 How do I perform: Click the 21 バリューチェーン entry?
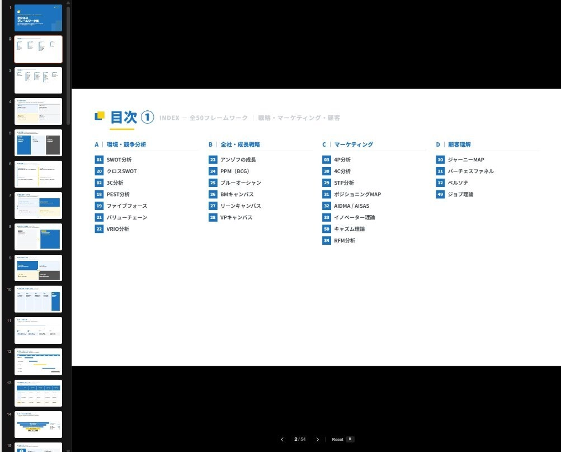pyautogui.click(x=121, y=217)
